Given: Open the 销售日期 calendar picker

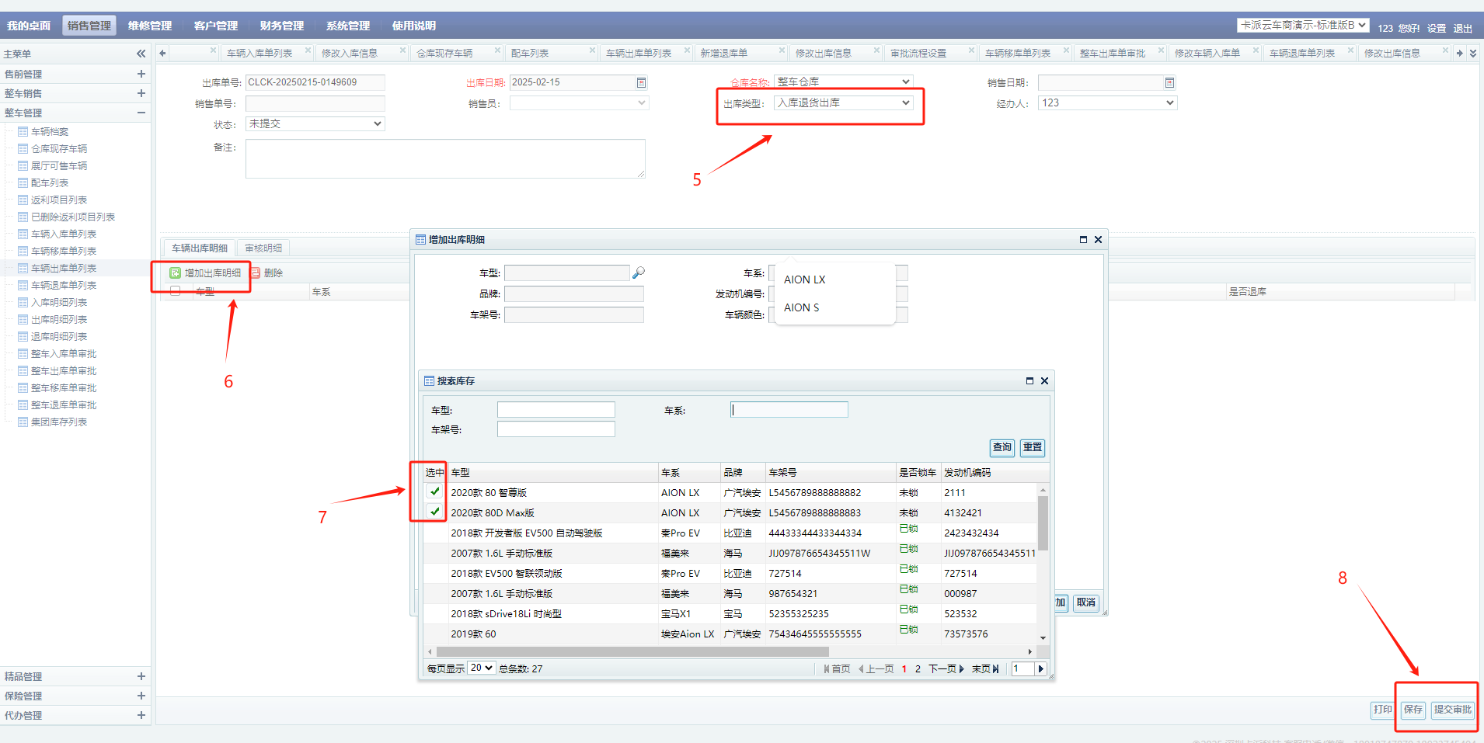Looking at the screenshot, I should coord(1169,83).
